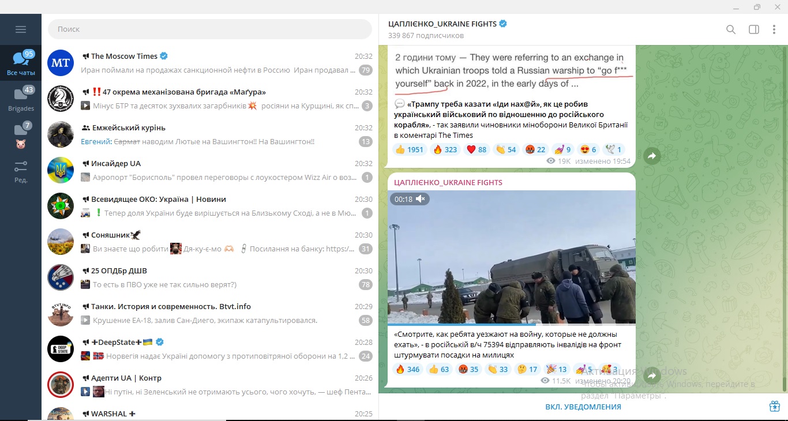Viewport: 788px width, 421px height.
Task: Switch to the Brigades folder
Action: tap(21, 99)
